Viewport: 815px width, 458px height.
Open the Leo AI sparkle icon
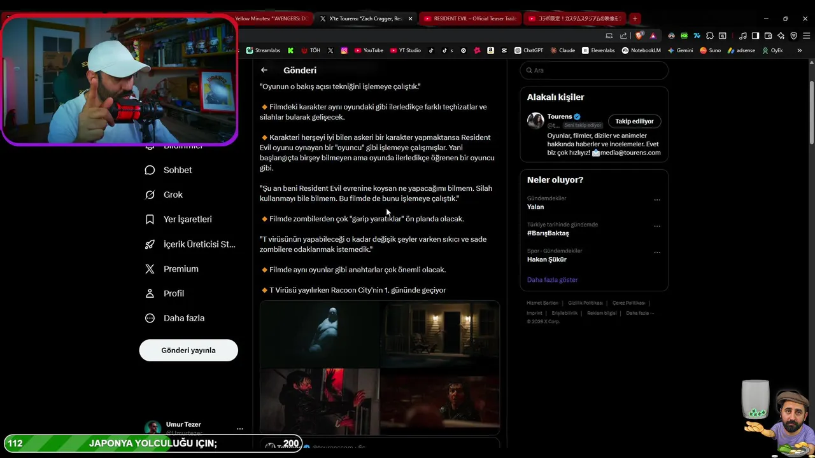(781, 36)
